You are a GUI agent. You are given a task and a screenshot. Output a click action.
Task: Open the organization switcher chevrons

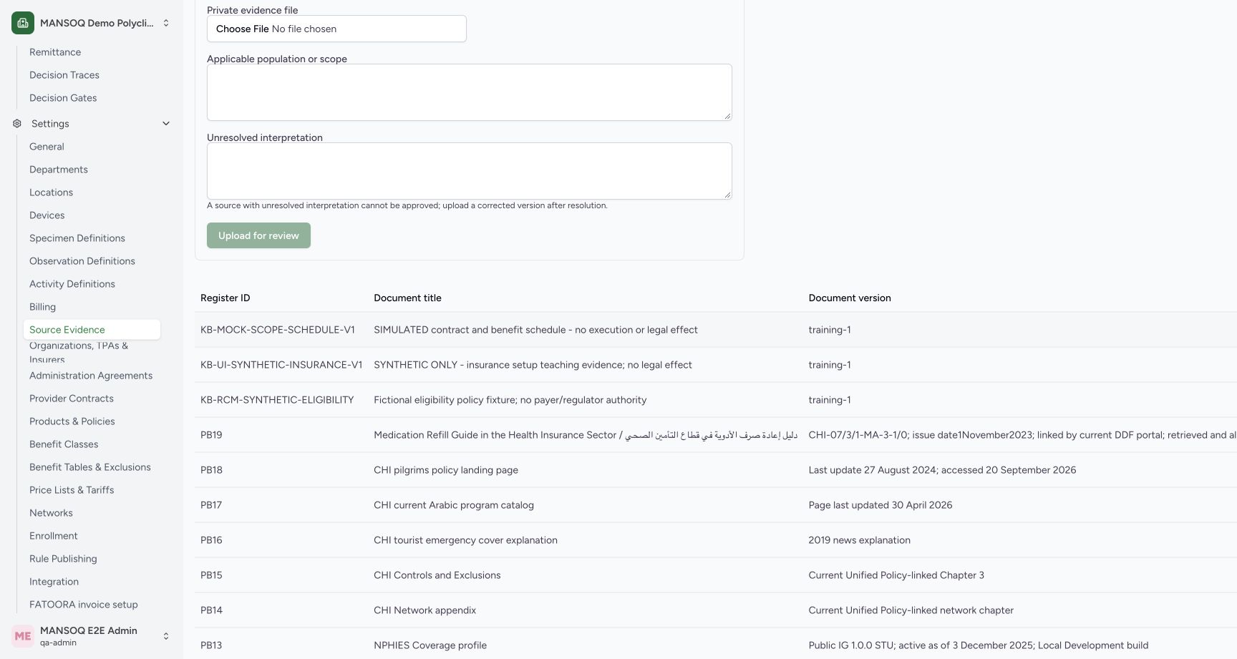tap(166, 23)
